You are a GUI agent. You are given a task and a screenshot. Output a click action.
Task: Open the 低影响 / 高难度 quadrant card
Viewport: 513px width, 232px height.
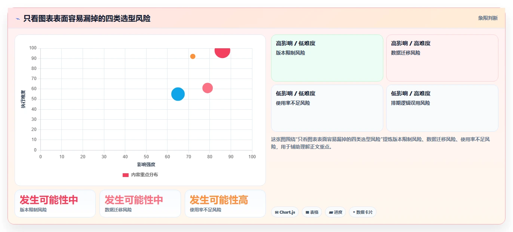(x=442, y=108)
